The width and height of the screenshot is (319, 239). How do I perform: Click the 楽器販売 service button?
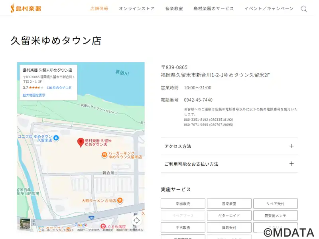(183, 204)
